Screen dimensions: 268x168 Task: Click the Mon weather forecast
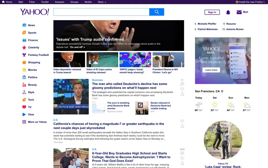point(247,104)
